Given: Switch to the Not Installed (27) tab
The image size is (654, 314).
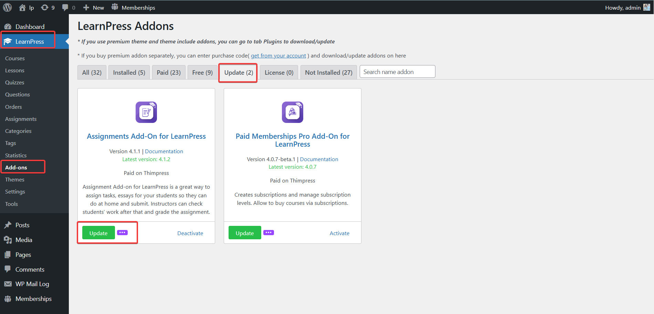Looking at the screenshot, I should (329, 72).
